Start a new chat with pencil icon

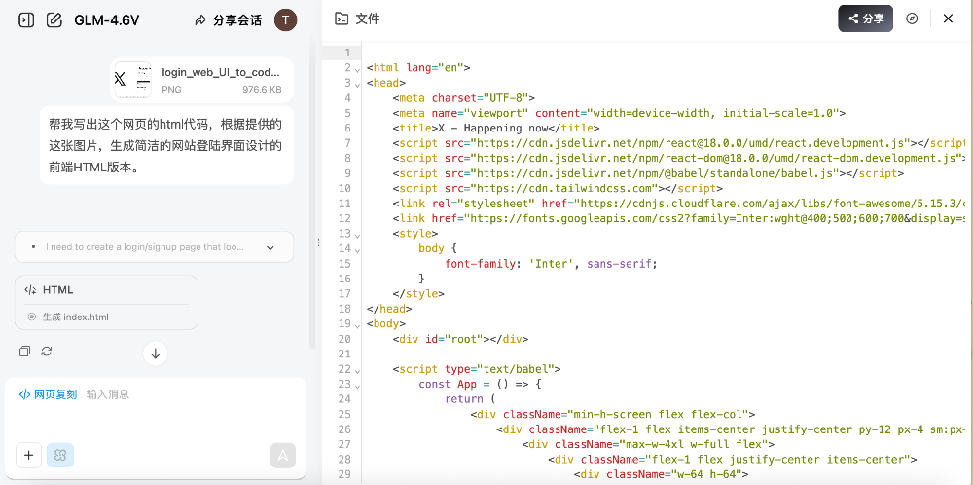(x=54, y=19)
